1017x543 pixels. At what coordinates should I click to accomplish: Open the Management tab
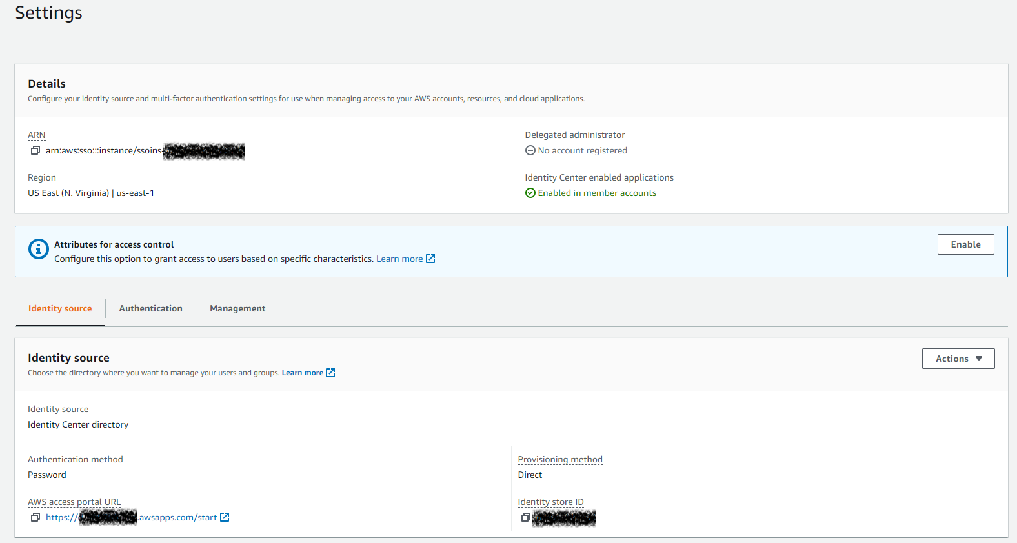(x=237, y=308)
